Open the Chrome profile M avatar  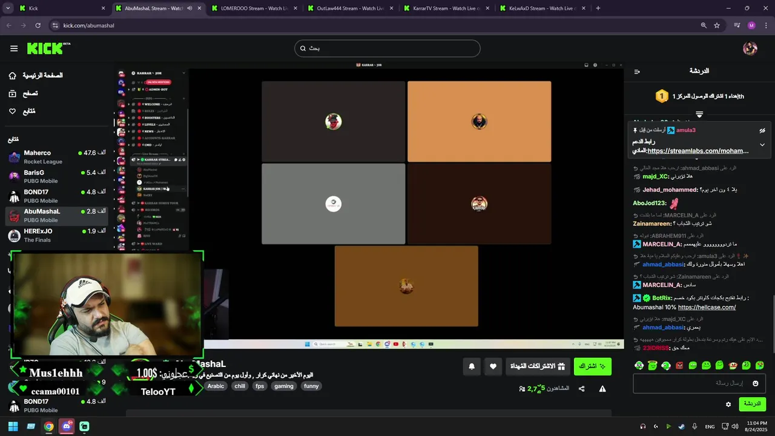pos(751,25)
